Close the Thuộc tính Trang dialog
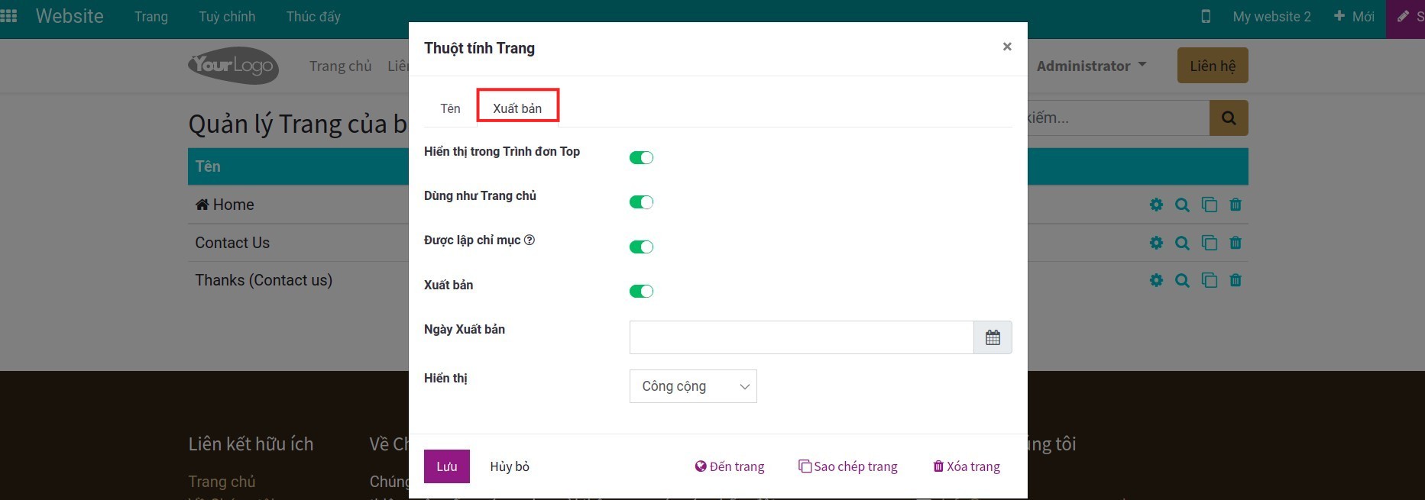Viewport: 1425px width, 500px height. (1007, 47)
